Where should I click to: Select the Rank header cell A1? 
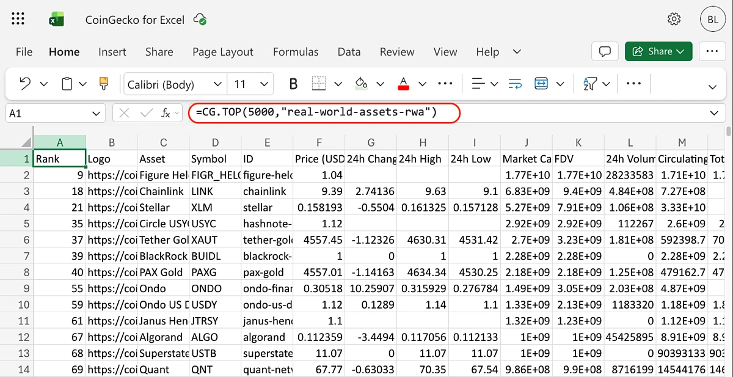(59, 159)
